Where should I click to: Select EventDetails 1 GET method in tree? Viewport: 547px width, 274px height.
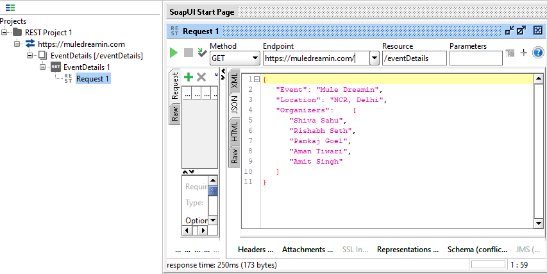(86, 67)
